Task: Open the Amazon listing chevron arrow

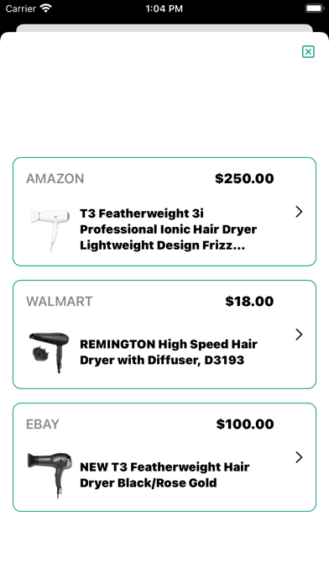Action: [299, 212]
